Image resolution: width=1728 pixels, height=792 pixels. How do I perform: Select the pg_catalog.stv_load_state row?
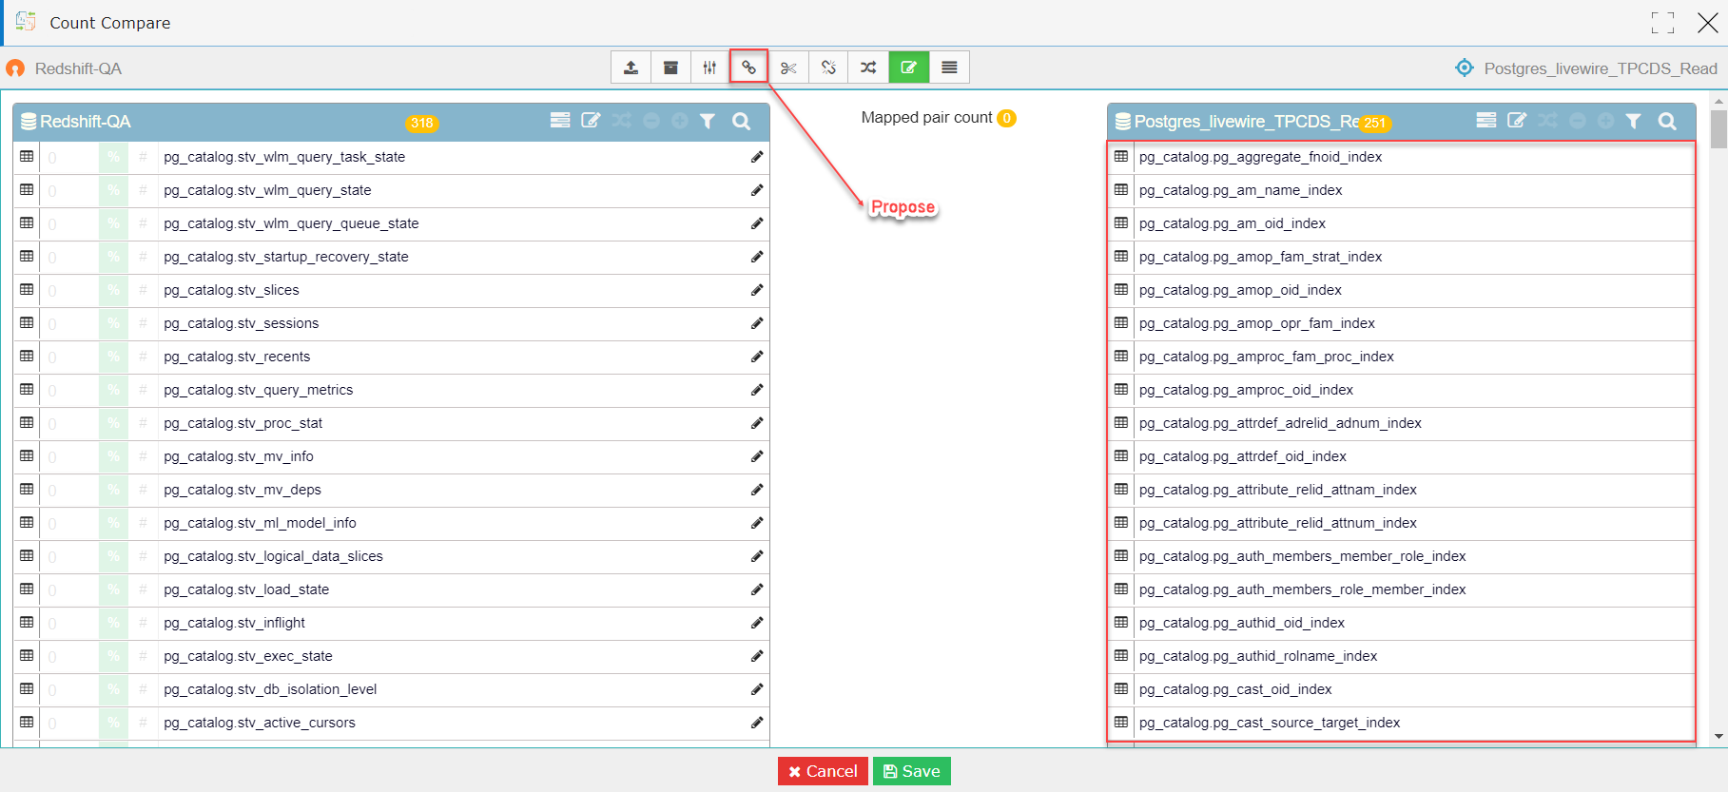pyautogui.click(x=391, y=589)
